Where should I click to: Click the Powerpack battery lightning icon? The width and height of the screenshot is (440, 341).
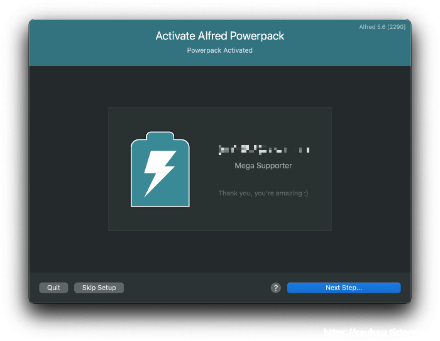click(160, 170)
